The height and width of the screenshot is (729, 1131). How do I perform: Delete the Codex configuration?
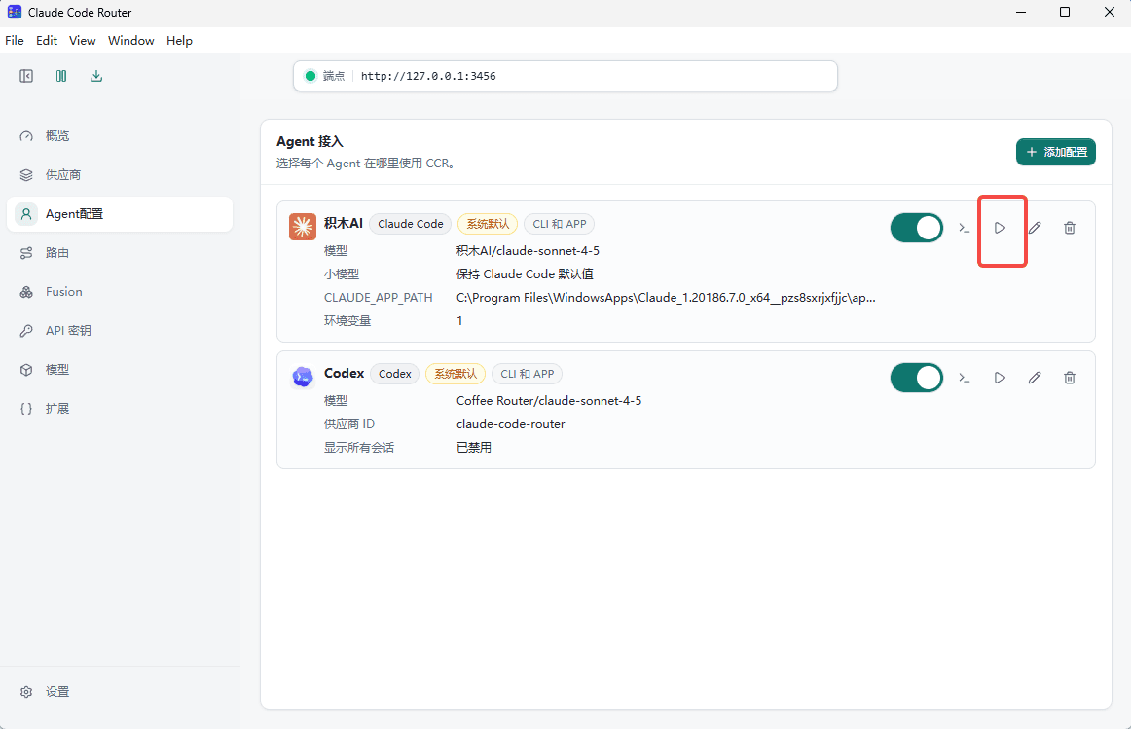point(1070,378)
